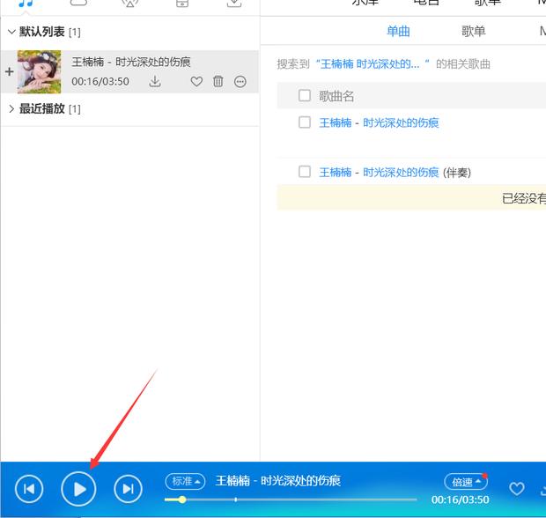Viewport: 546px width, 518px height.
Task: Skip to the previous track
Action: tap(29, 488)
